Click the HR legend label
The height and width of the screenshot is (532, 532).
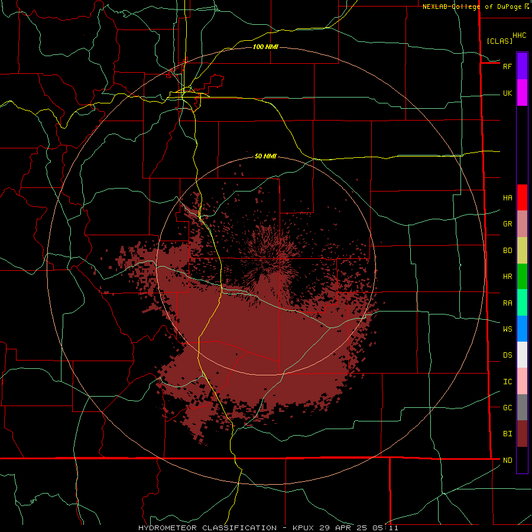pyautogui.click(x=507, y=277)
